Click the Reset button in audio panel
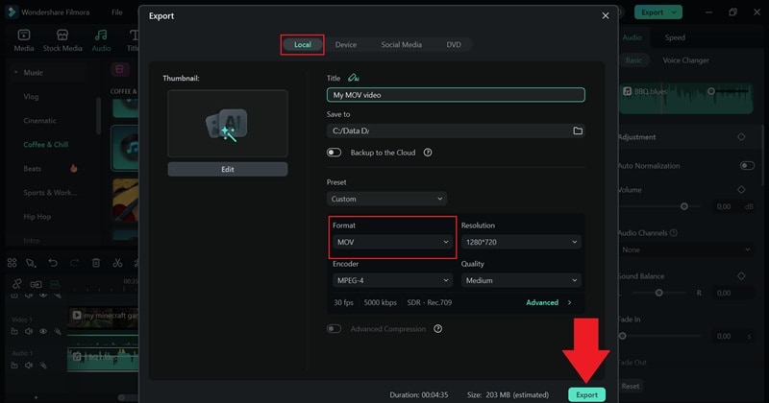Viewport: 769px width, 403px height. click(631, 386)
